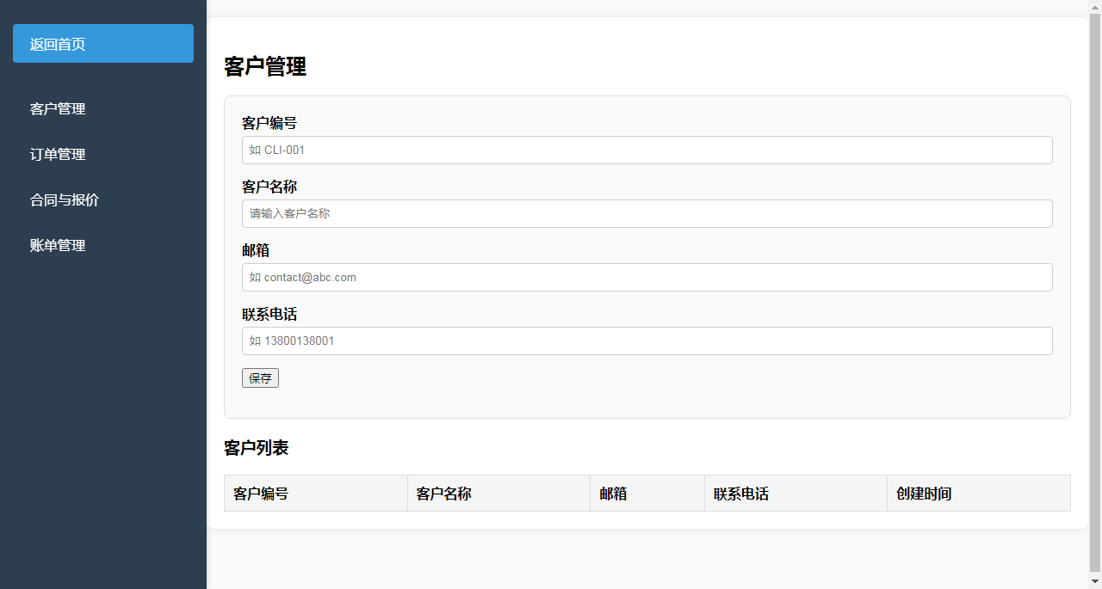This screenshot has height=589, width=1102.
Task: Click the 联系电话 table column header
Action: (x=796, y=494)
